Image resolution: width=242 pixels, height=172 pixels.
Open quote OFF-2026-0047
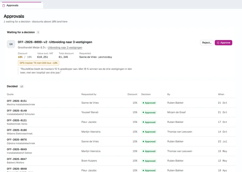click(17, 159)
